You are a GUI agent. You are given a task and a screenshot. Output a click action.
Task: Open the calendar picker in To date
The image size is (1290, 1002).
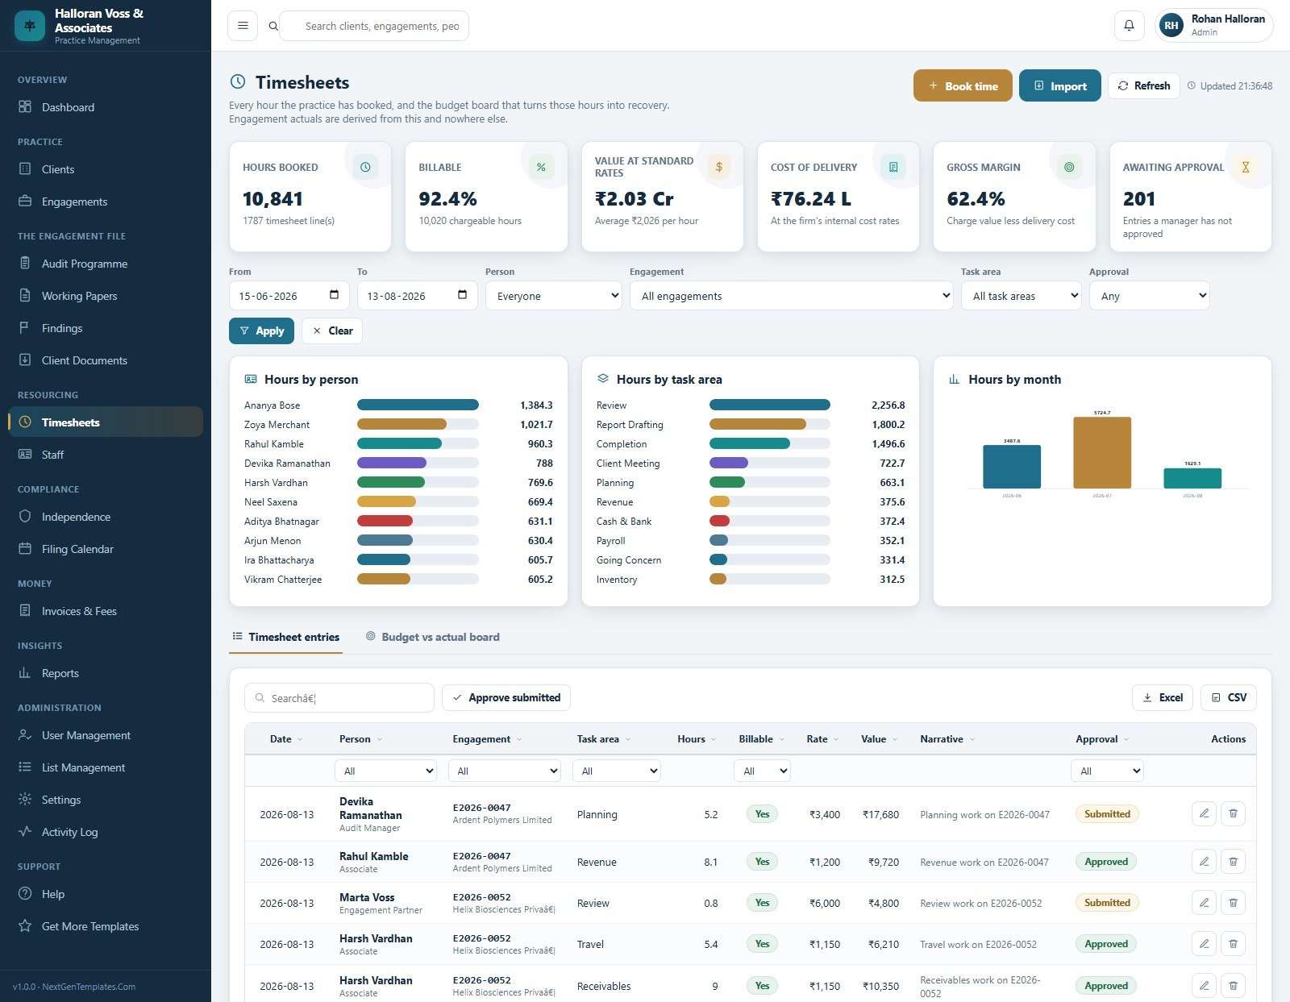tap(462, 295)
